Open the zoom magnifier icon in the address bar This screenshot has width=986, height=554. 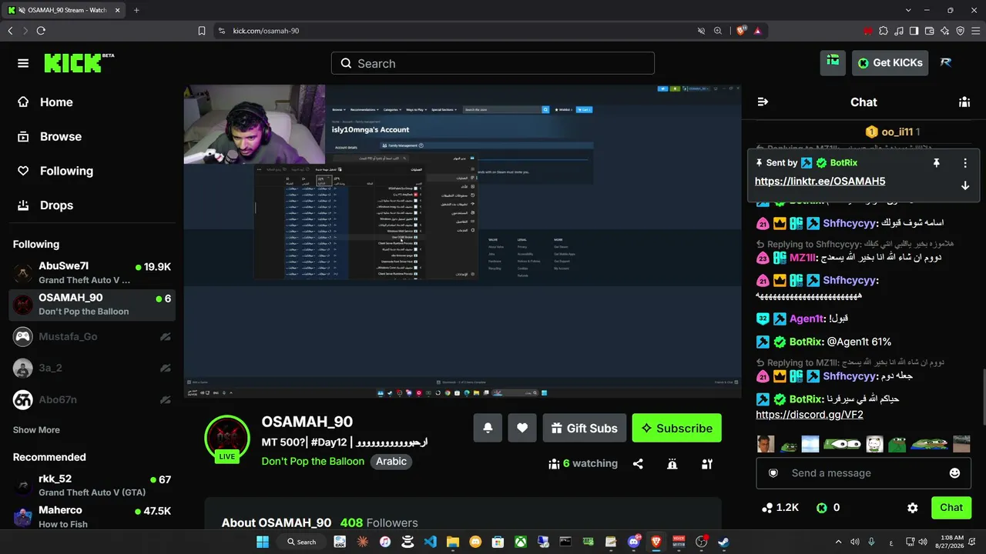tap(718, 31)
